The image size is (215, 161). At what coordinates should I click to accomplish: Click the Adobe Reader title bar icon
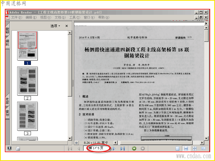(7, 12)
